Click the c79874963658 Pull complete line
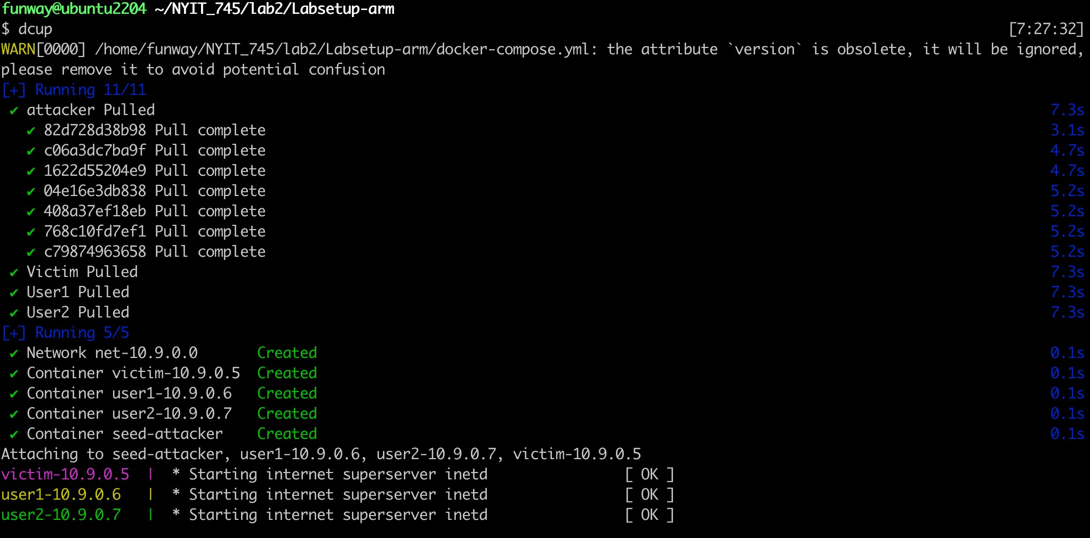Image resolution: width=1090 pixels, height=538 pixels. (x=155, y=251)
